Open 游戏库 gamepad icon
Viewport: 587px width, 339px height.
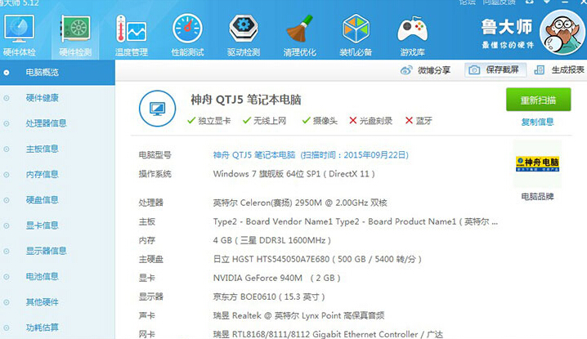tap(412, 29)
